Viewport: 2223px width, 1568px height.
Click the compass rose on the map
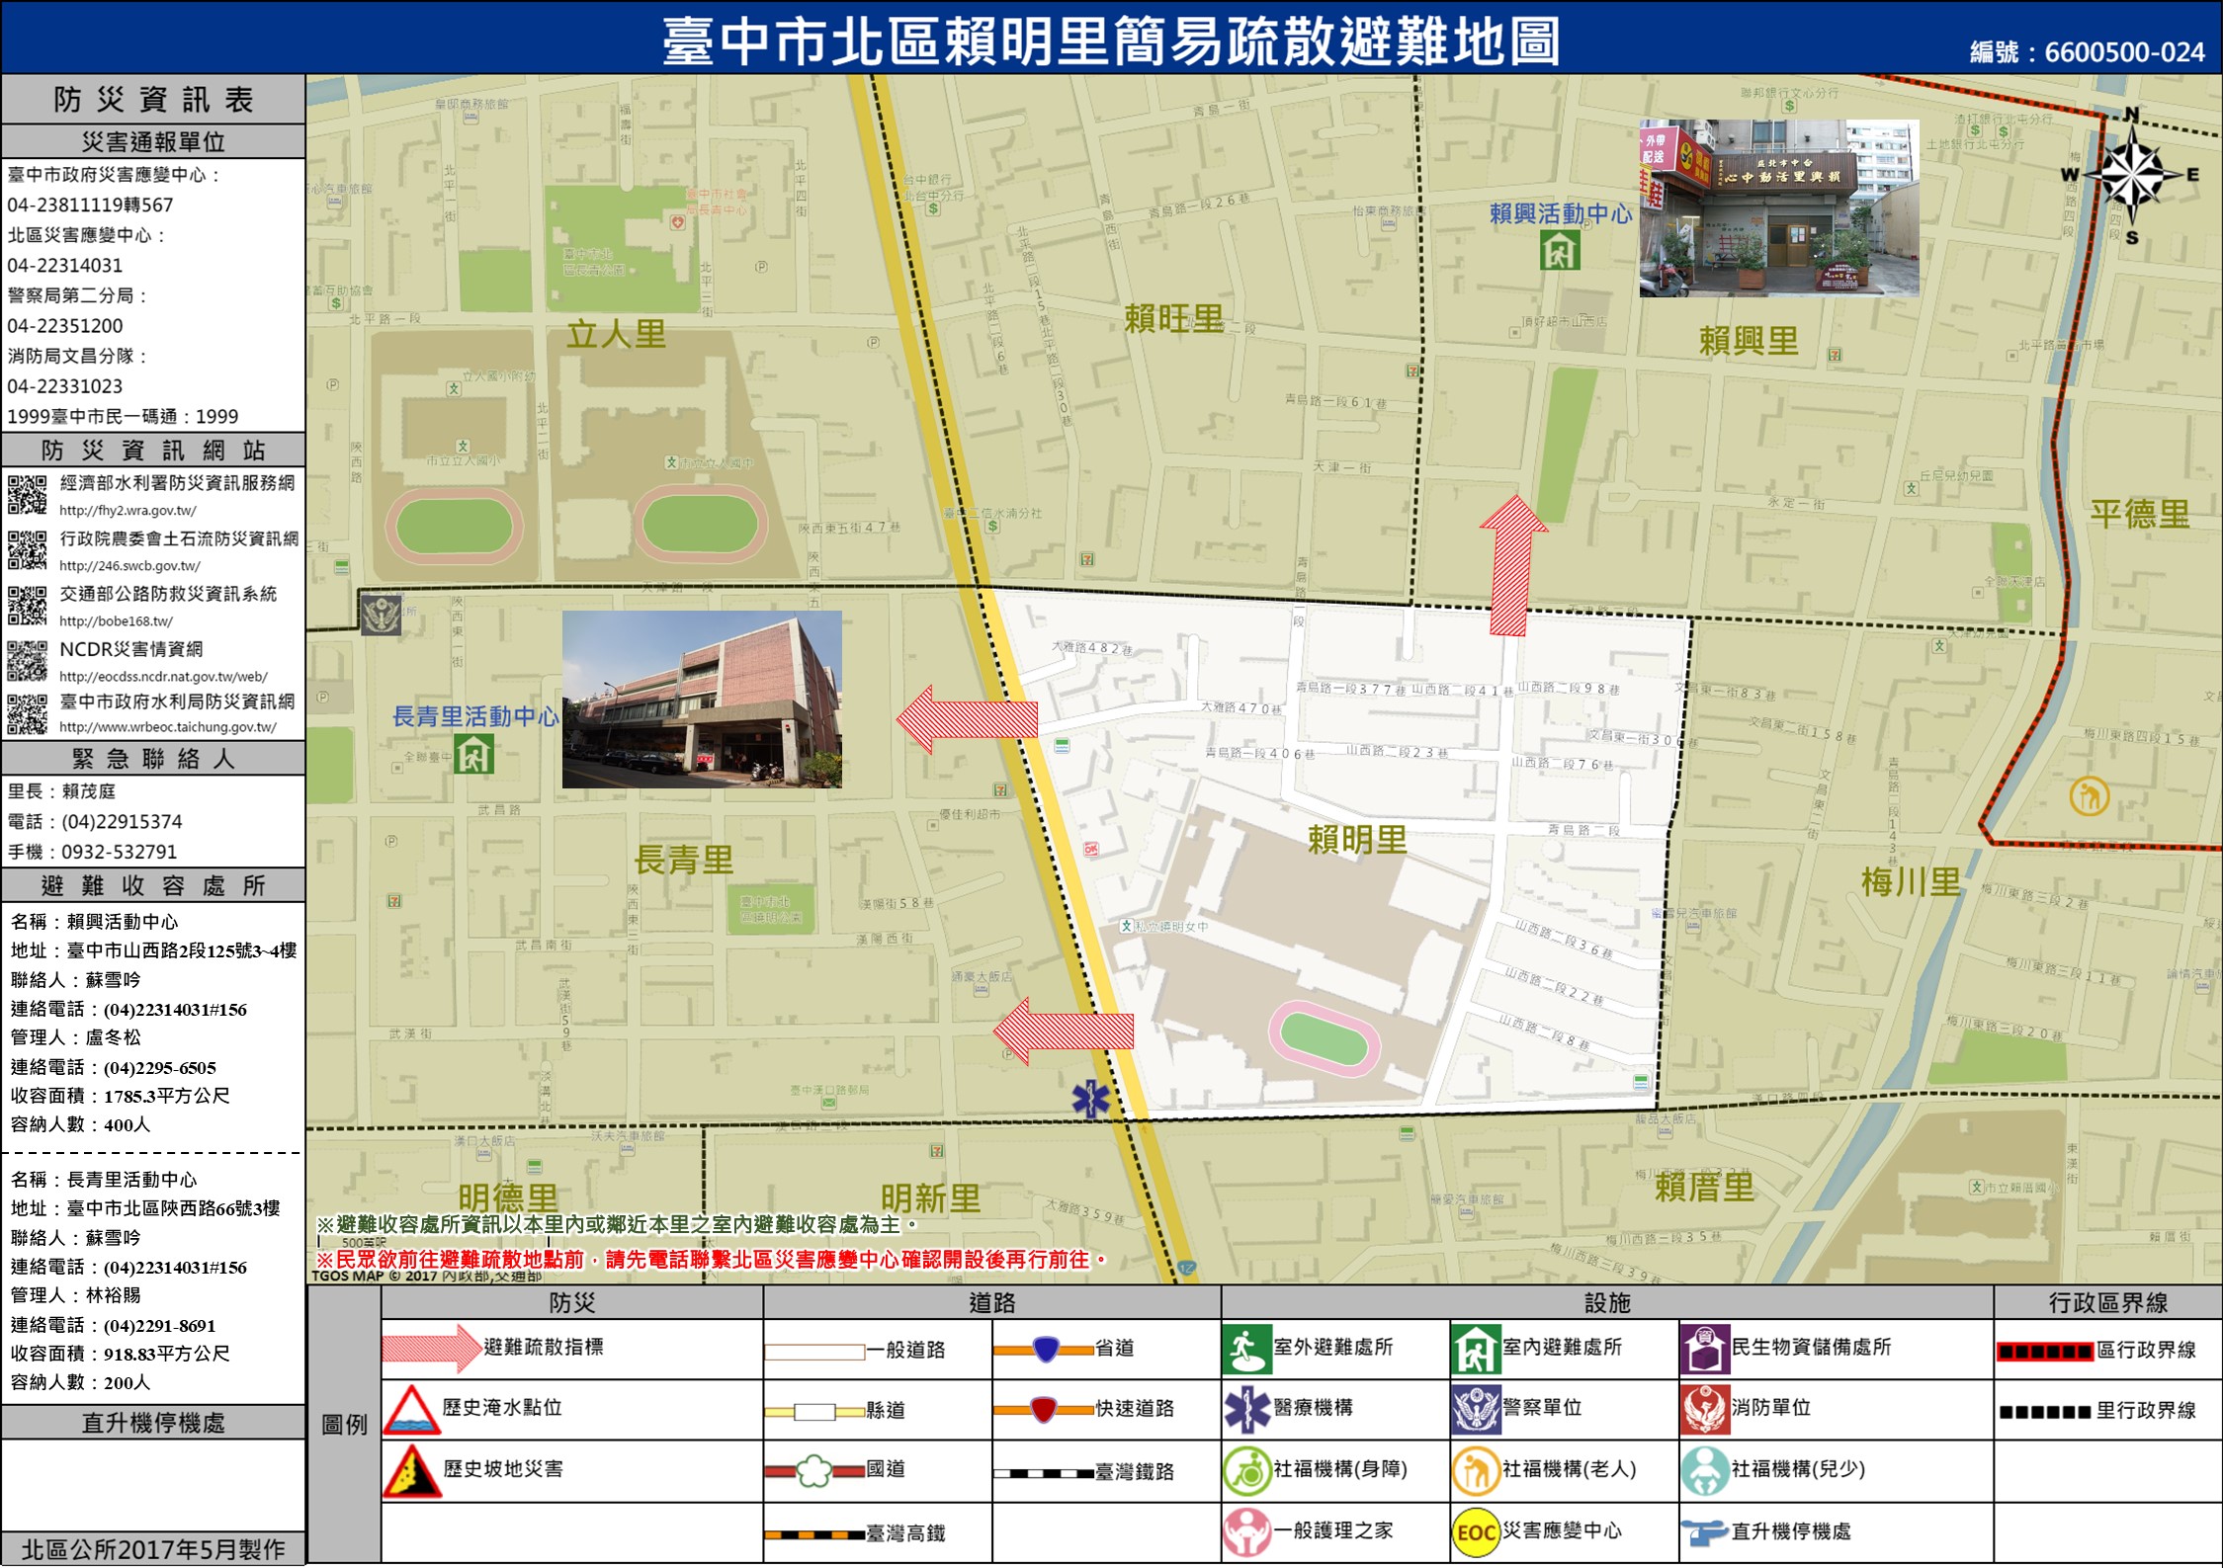[2131, 175]
